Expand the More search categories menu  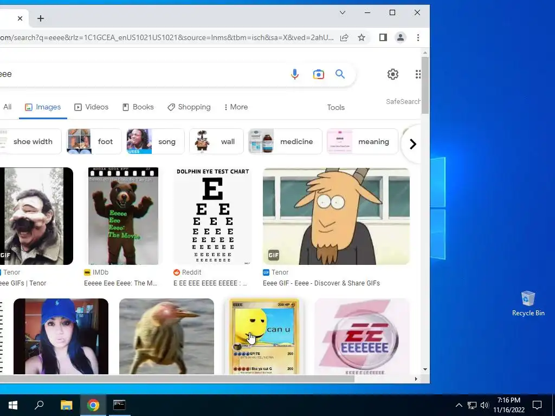236,107
